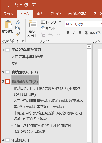Start slideshow from beginning icon
102x143 pixels.
tap(34, 5)
